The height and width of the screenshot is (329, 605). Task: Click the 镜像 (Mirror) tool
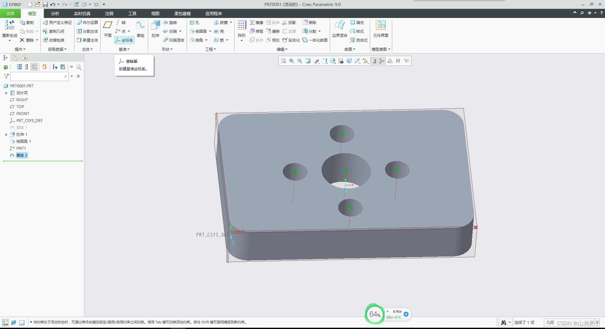pos(256,22)
